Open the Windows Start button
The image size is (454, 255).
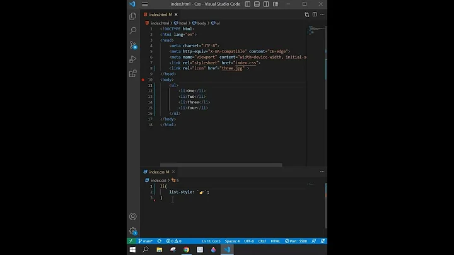pyautogui.click(x=132, y=249)
